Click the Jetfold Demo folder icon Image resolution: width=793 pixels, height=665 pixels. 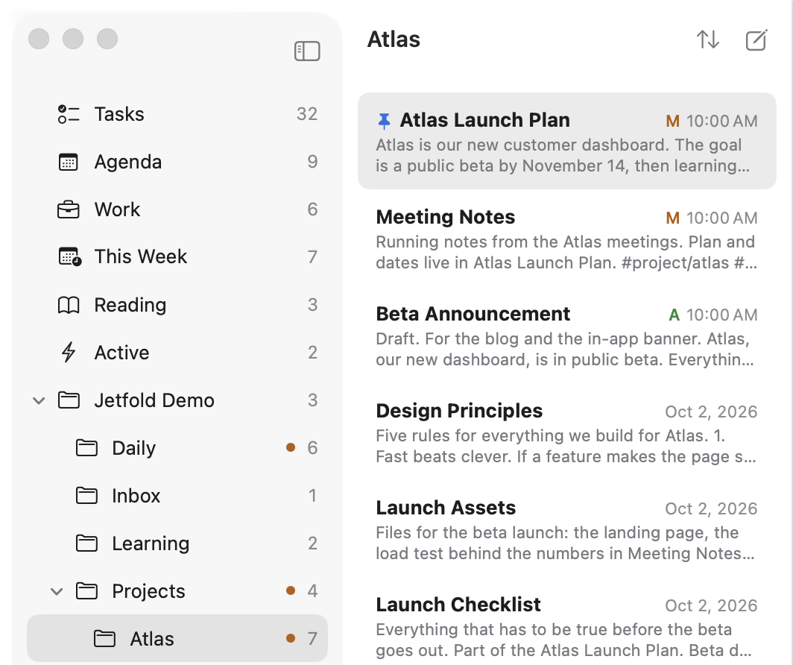pos(69,400)
